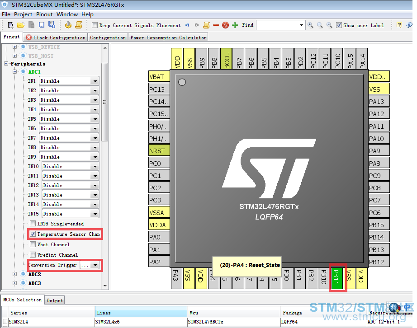Open the Window menu
The height and width of the screenshot is (328, 417).
point(67,14)
